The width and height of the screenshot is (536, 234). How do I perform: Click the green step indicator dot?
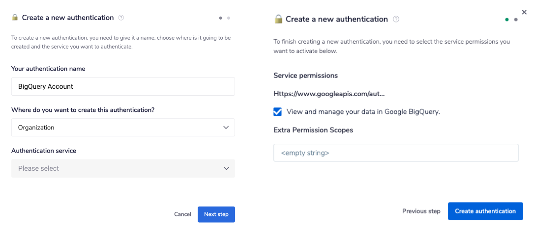[x=507, y=20]
